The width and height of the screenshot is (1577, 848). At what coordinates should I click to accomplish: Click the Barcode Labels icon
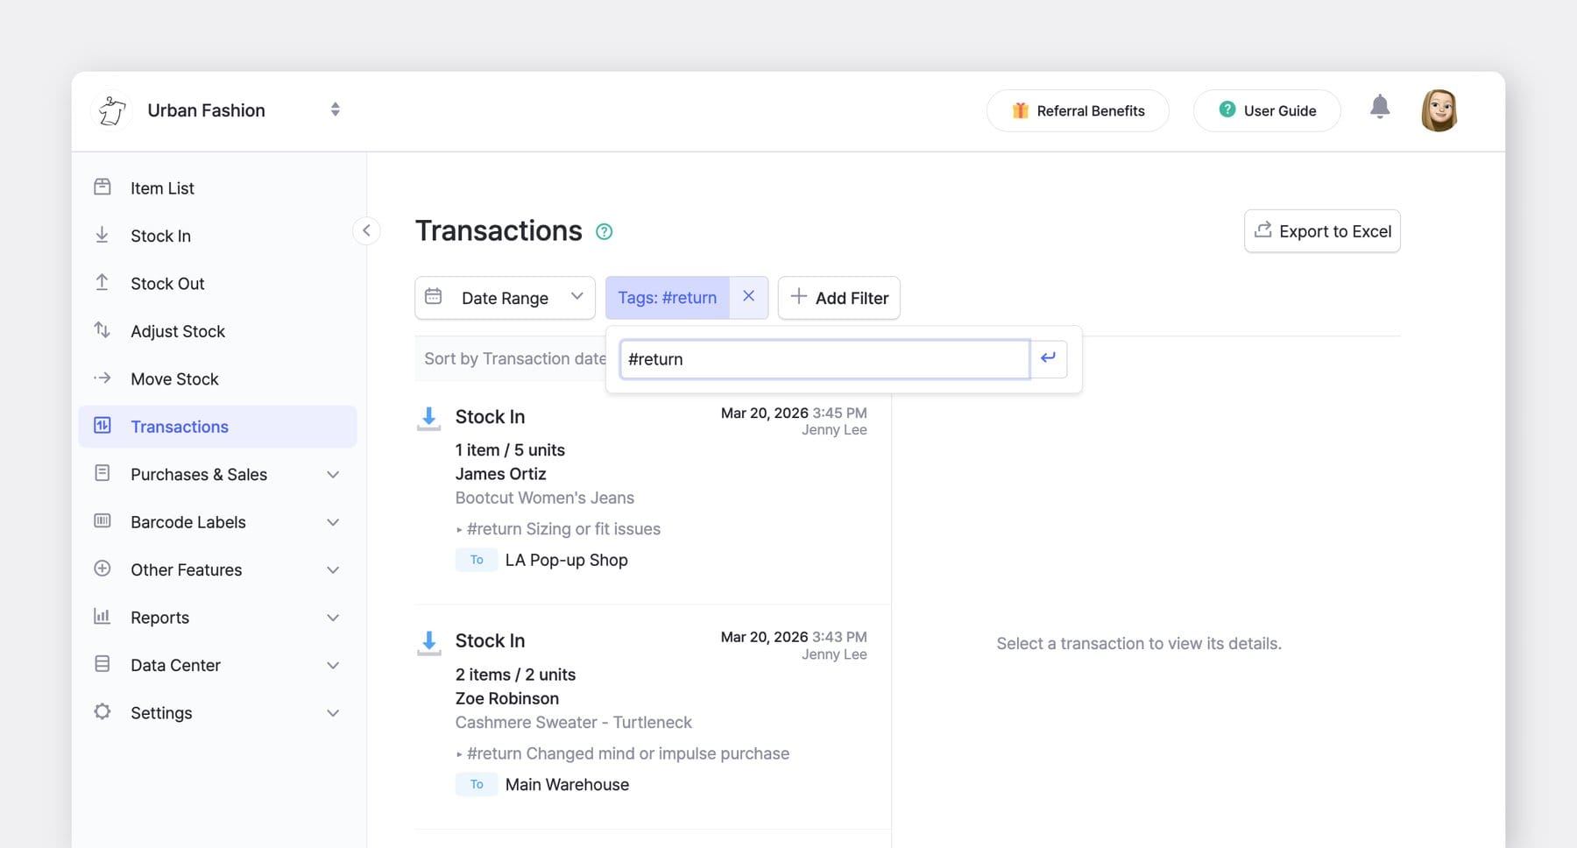pos(103,521)
